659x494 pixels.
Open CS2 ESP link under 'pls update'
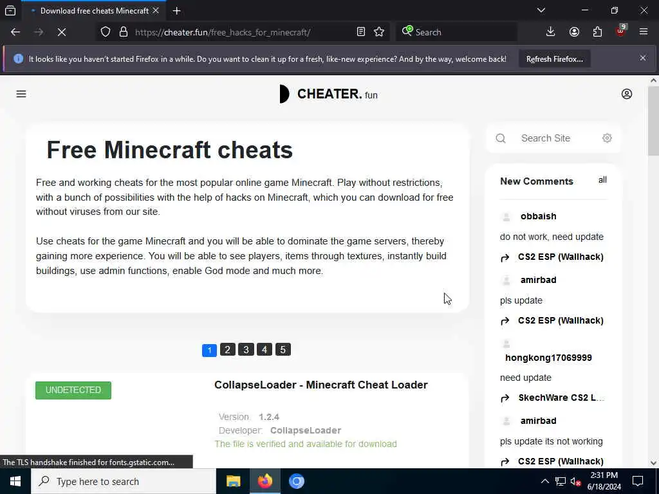pos(561,320)
